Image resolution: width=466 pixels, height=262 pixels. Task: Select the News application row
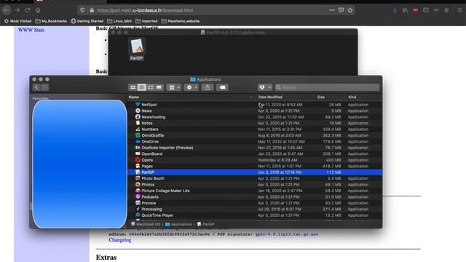255,111
